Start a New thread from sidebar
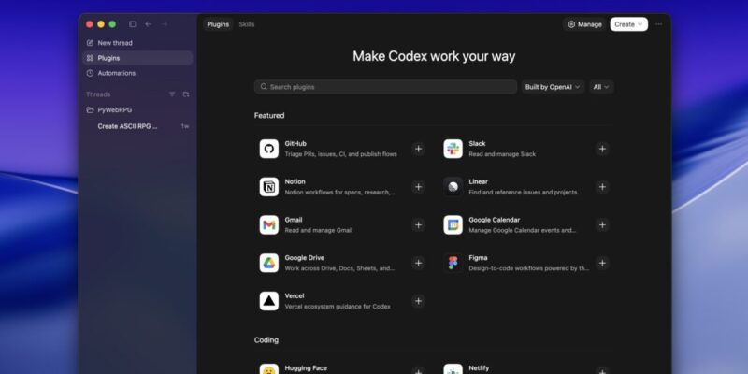 pos(137,43)
